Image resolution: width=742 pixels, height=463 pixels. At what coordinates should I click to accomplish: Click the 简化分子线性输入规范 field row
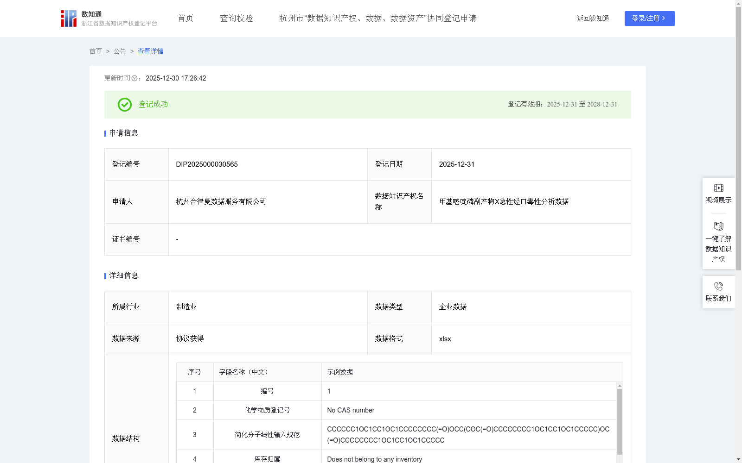tap(396, 435)
